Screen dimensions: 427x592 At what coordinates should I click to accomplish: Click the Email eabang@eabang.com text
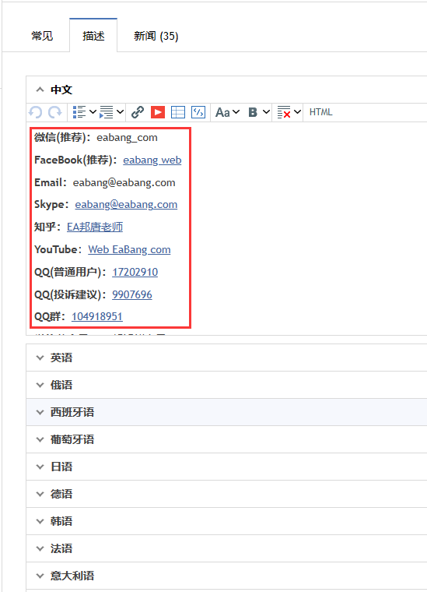[x=124, y=183]
